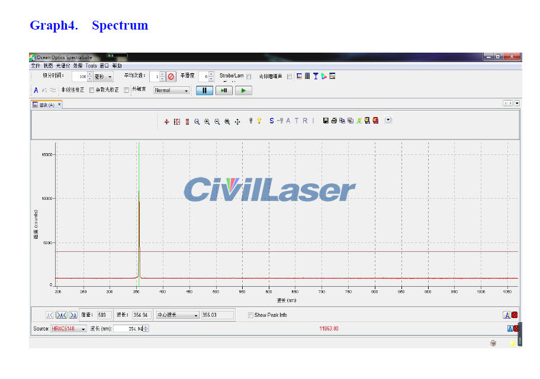Click the first magnifier zoom icon
This screenshot has height=379, width=540.
click(197, 121)
